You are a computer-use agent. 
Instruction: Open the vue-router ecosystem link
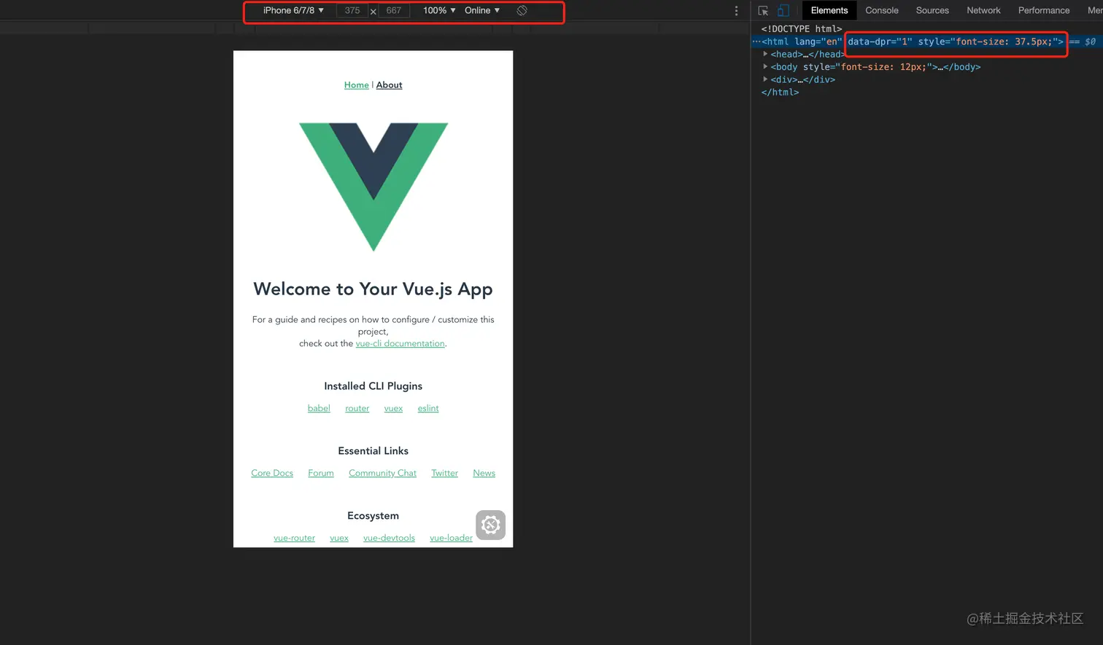294,538
